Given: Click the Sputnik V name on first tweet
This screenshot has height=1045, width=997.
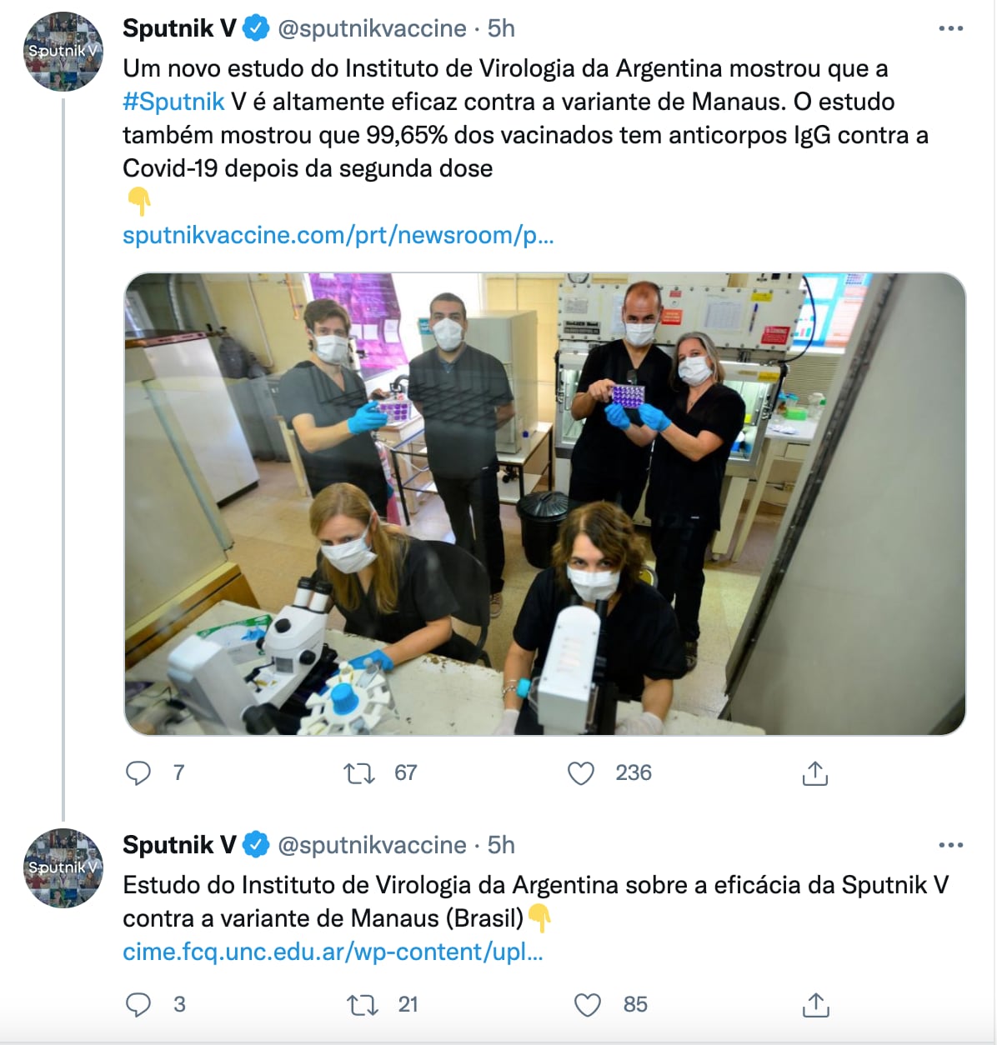Looking at the screenshot, I should (x=179, y=28).
